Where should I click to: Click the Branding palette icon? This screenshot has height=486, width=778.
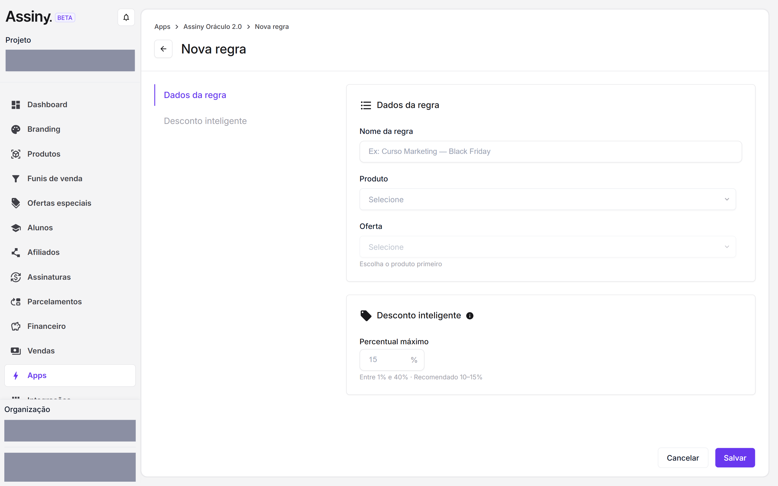pyautogui.click(x=16, y=129)
